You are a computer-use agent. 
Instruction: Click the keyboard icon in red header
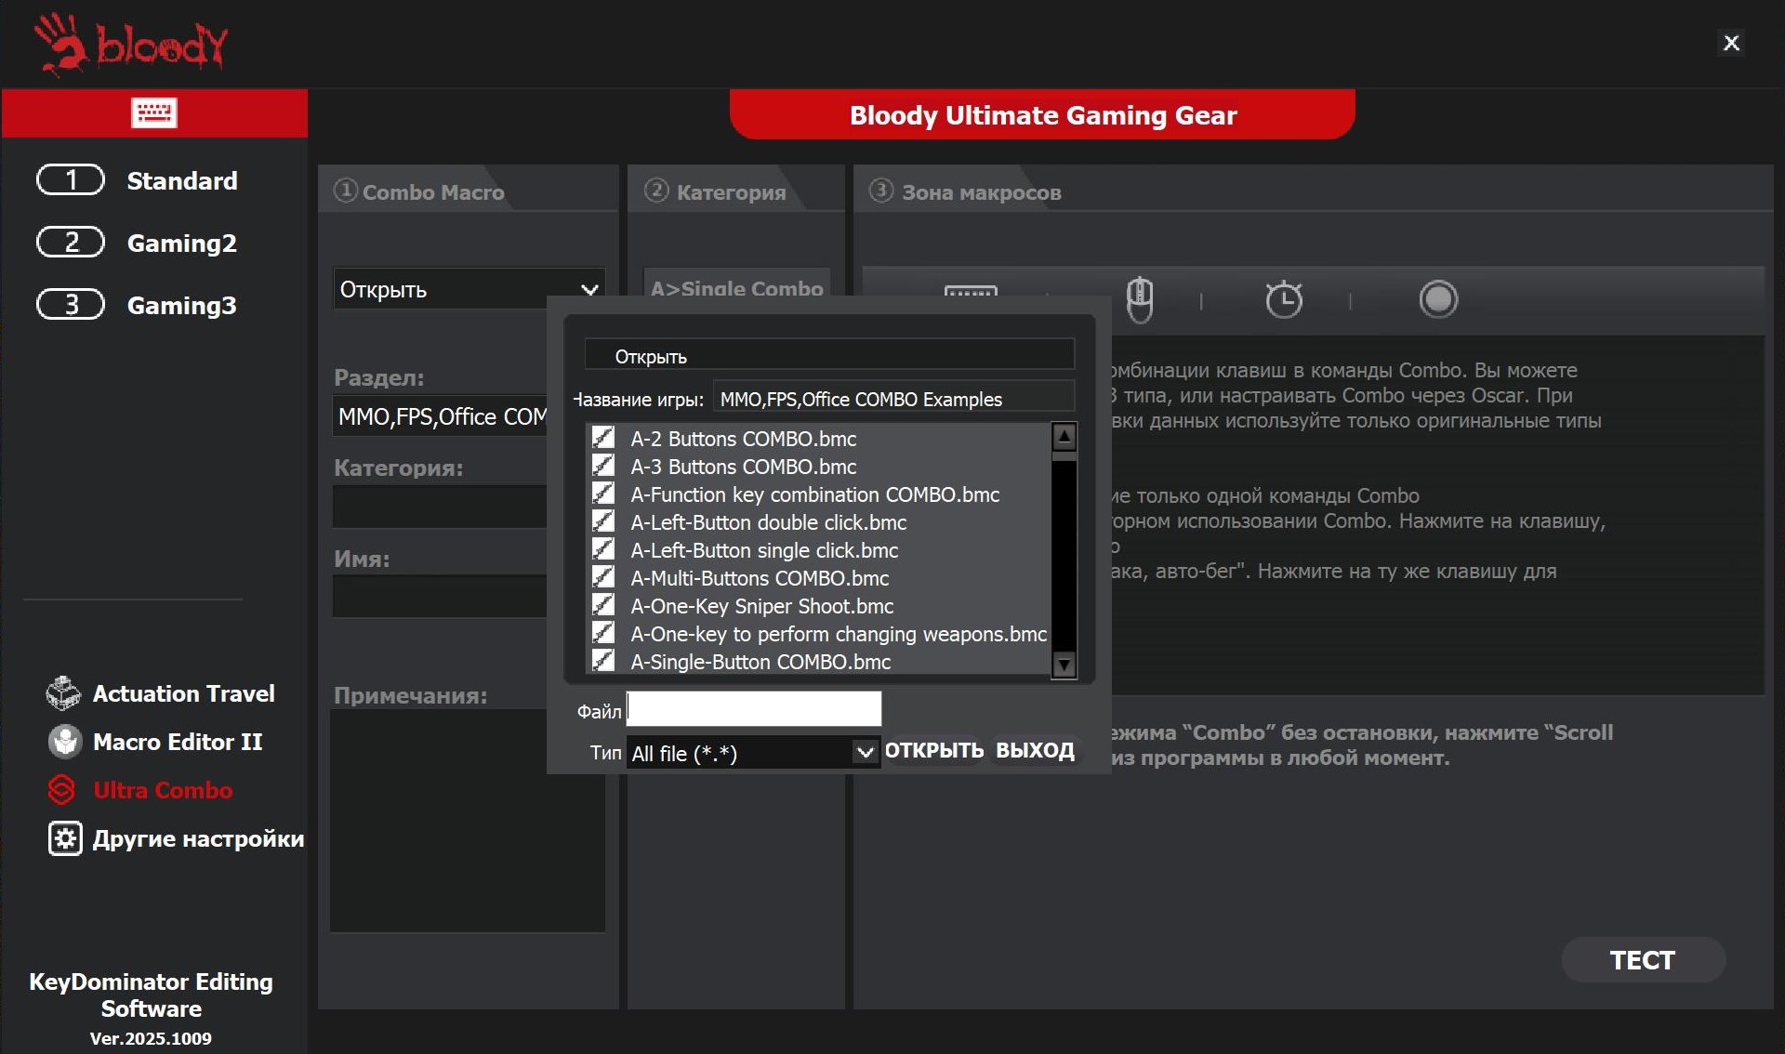click(x=154, y=113)
